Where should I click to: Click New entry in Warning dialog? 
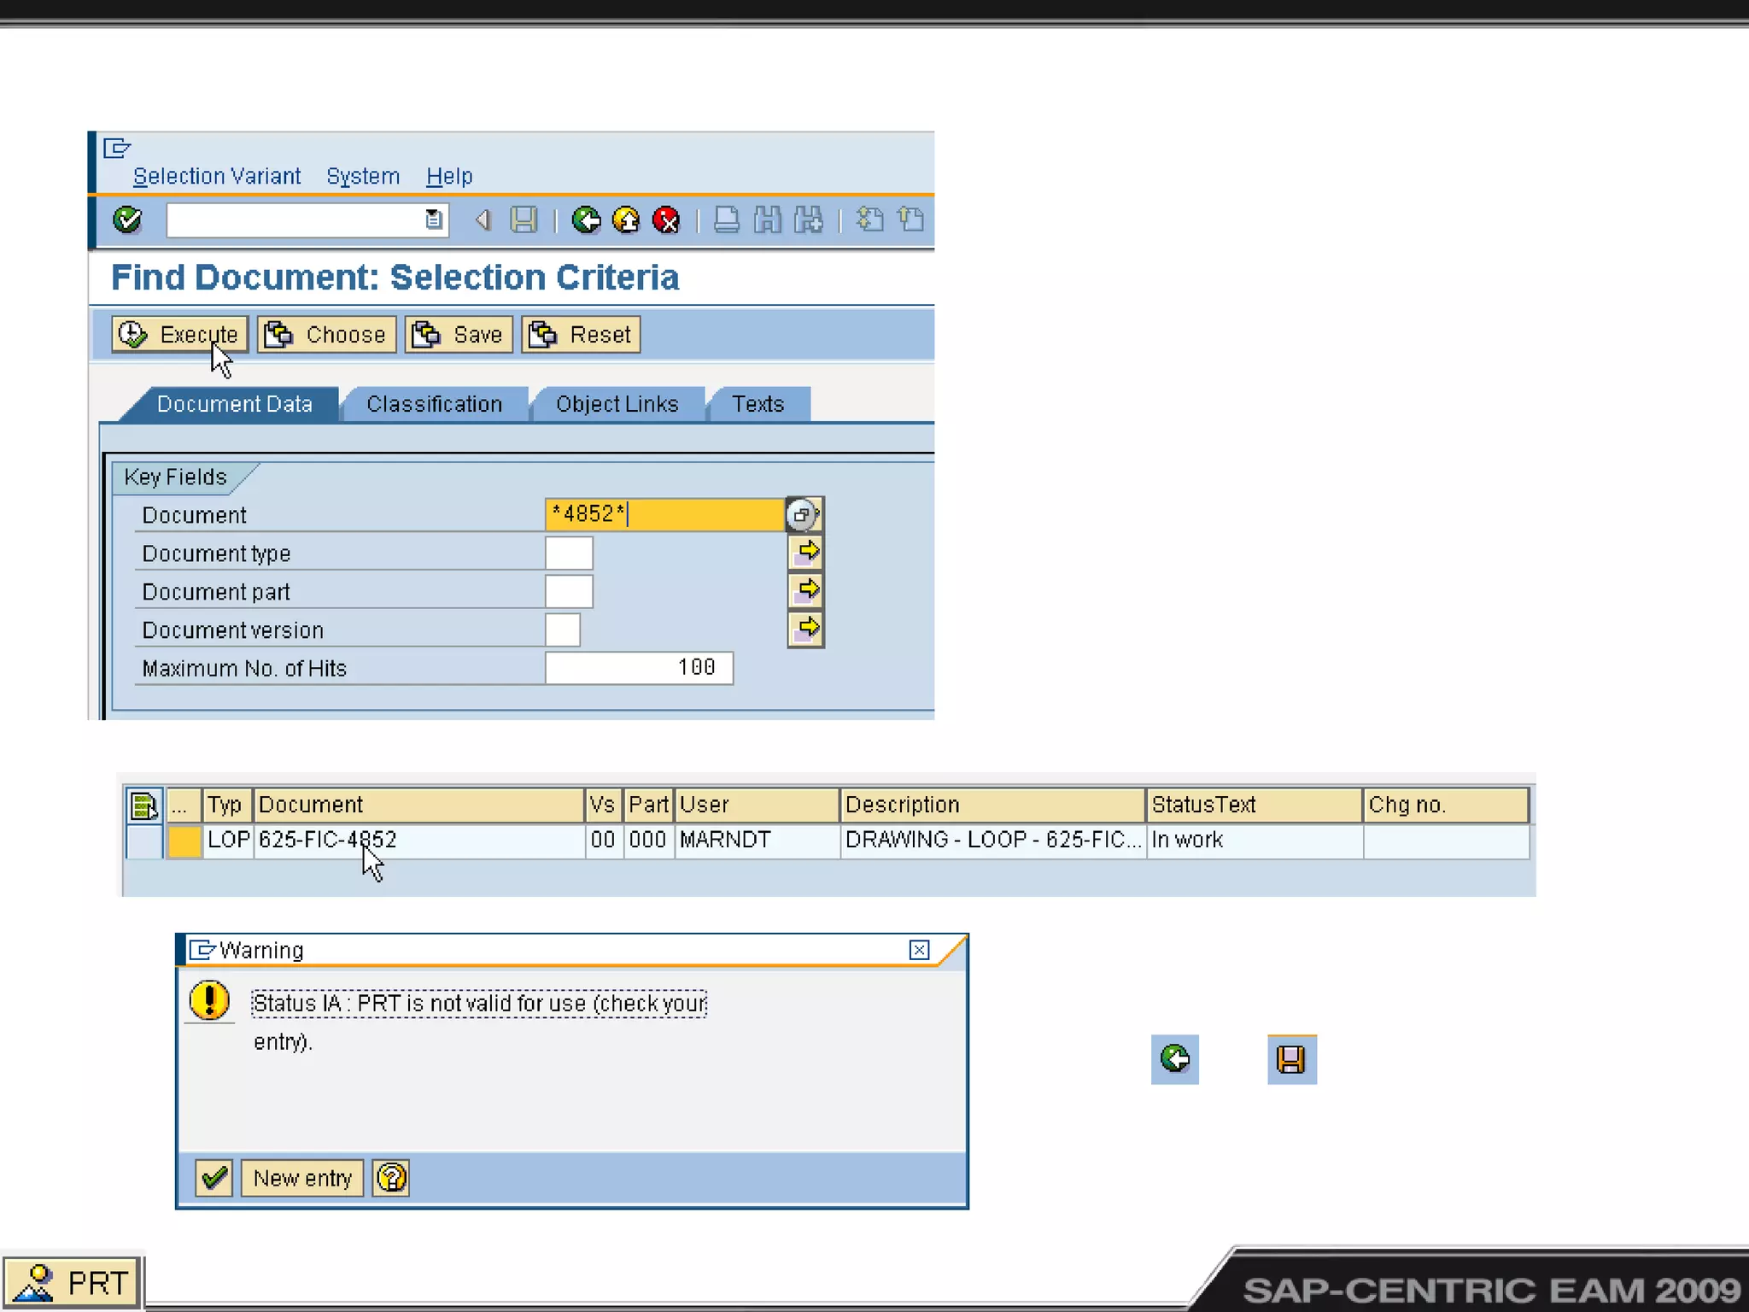302,1178
